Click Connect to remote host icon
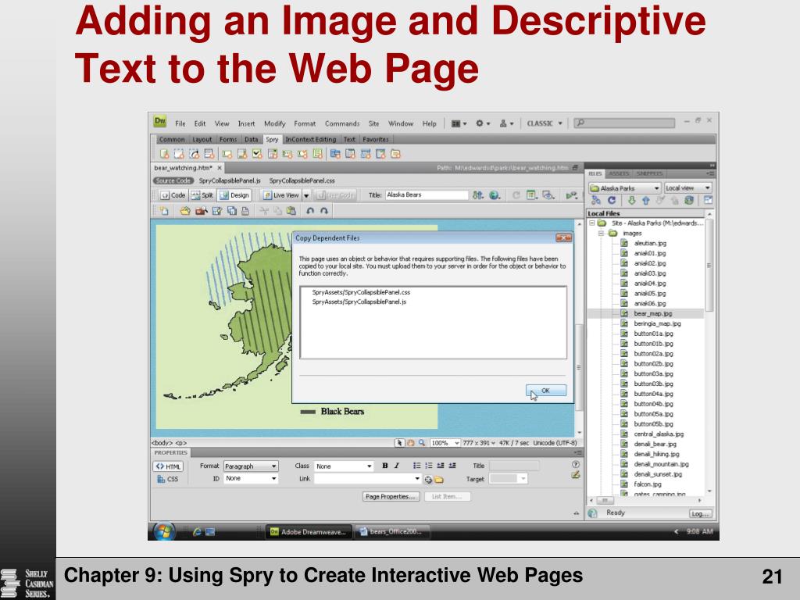 pyautogui.click(x=595, y=201)
